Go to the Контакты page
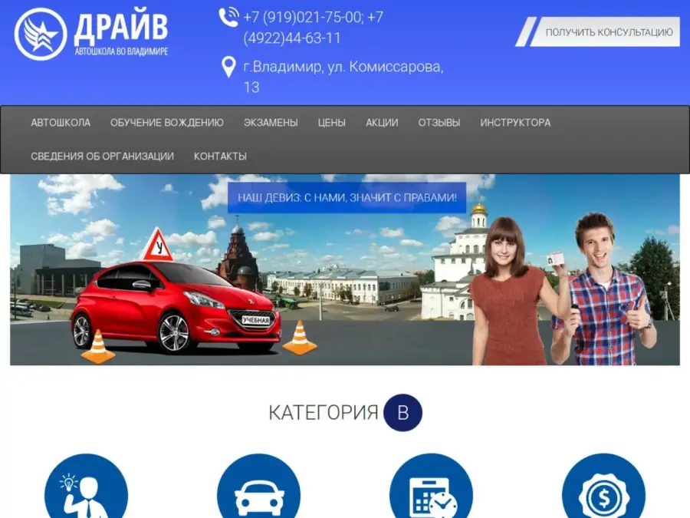 click(220, 157)
